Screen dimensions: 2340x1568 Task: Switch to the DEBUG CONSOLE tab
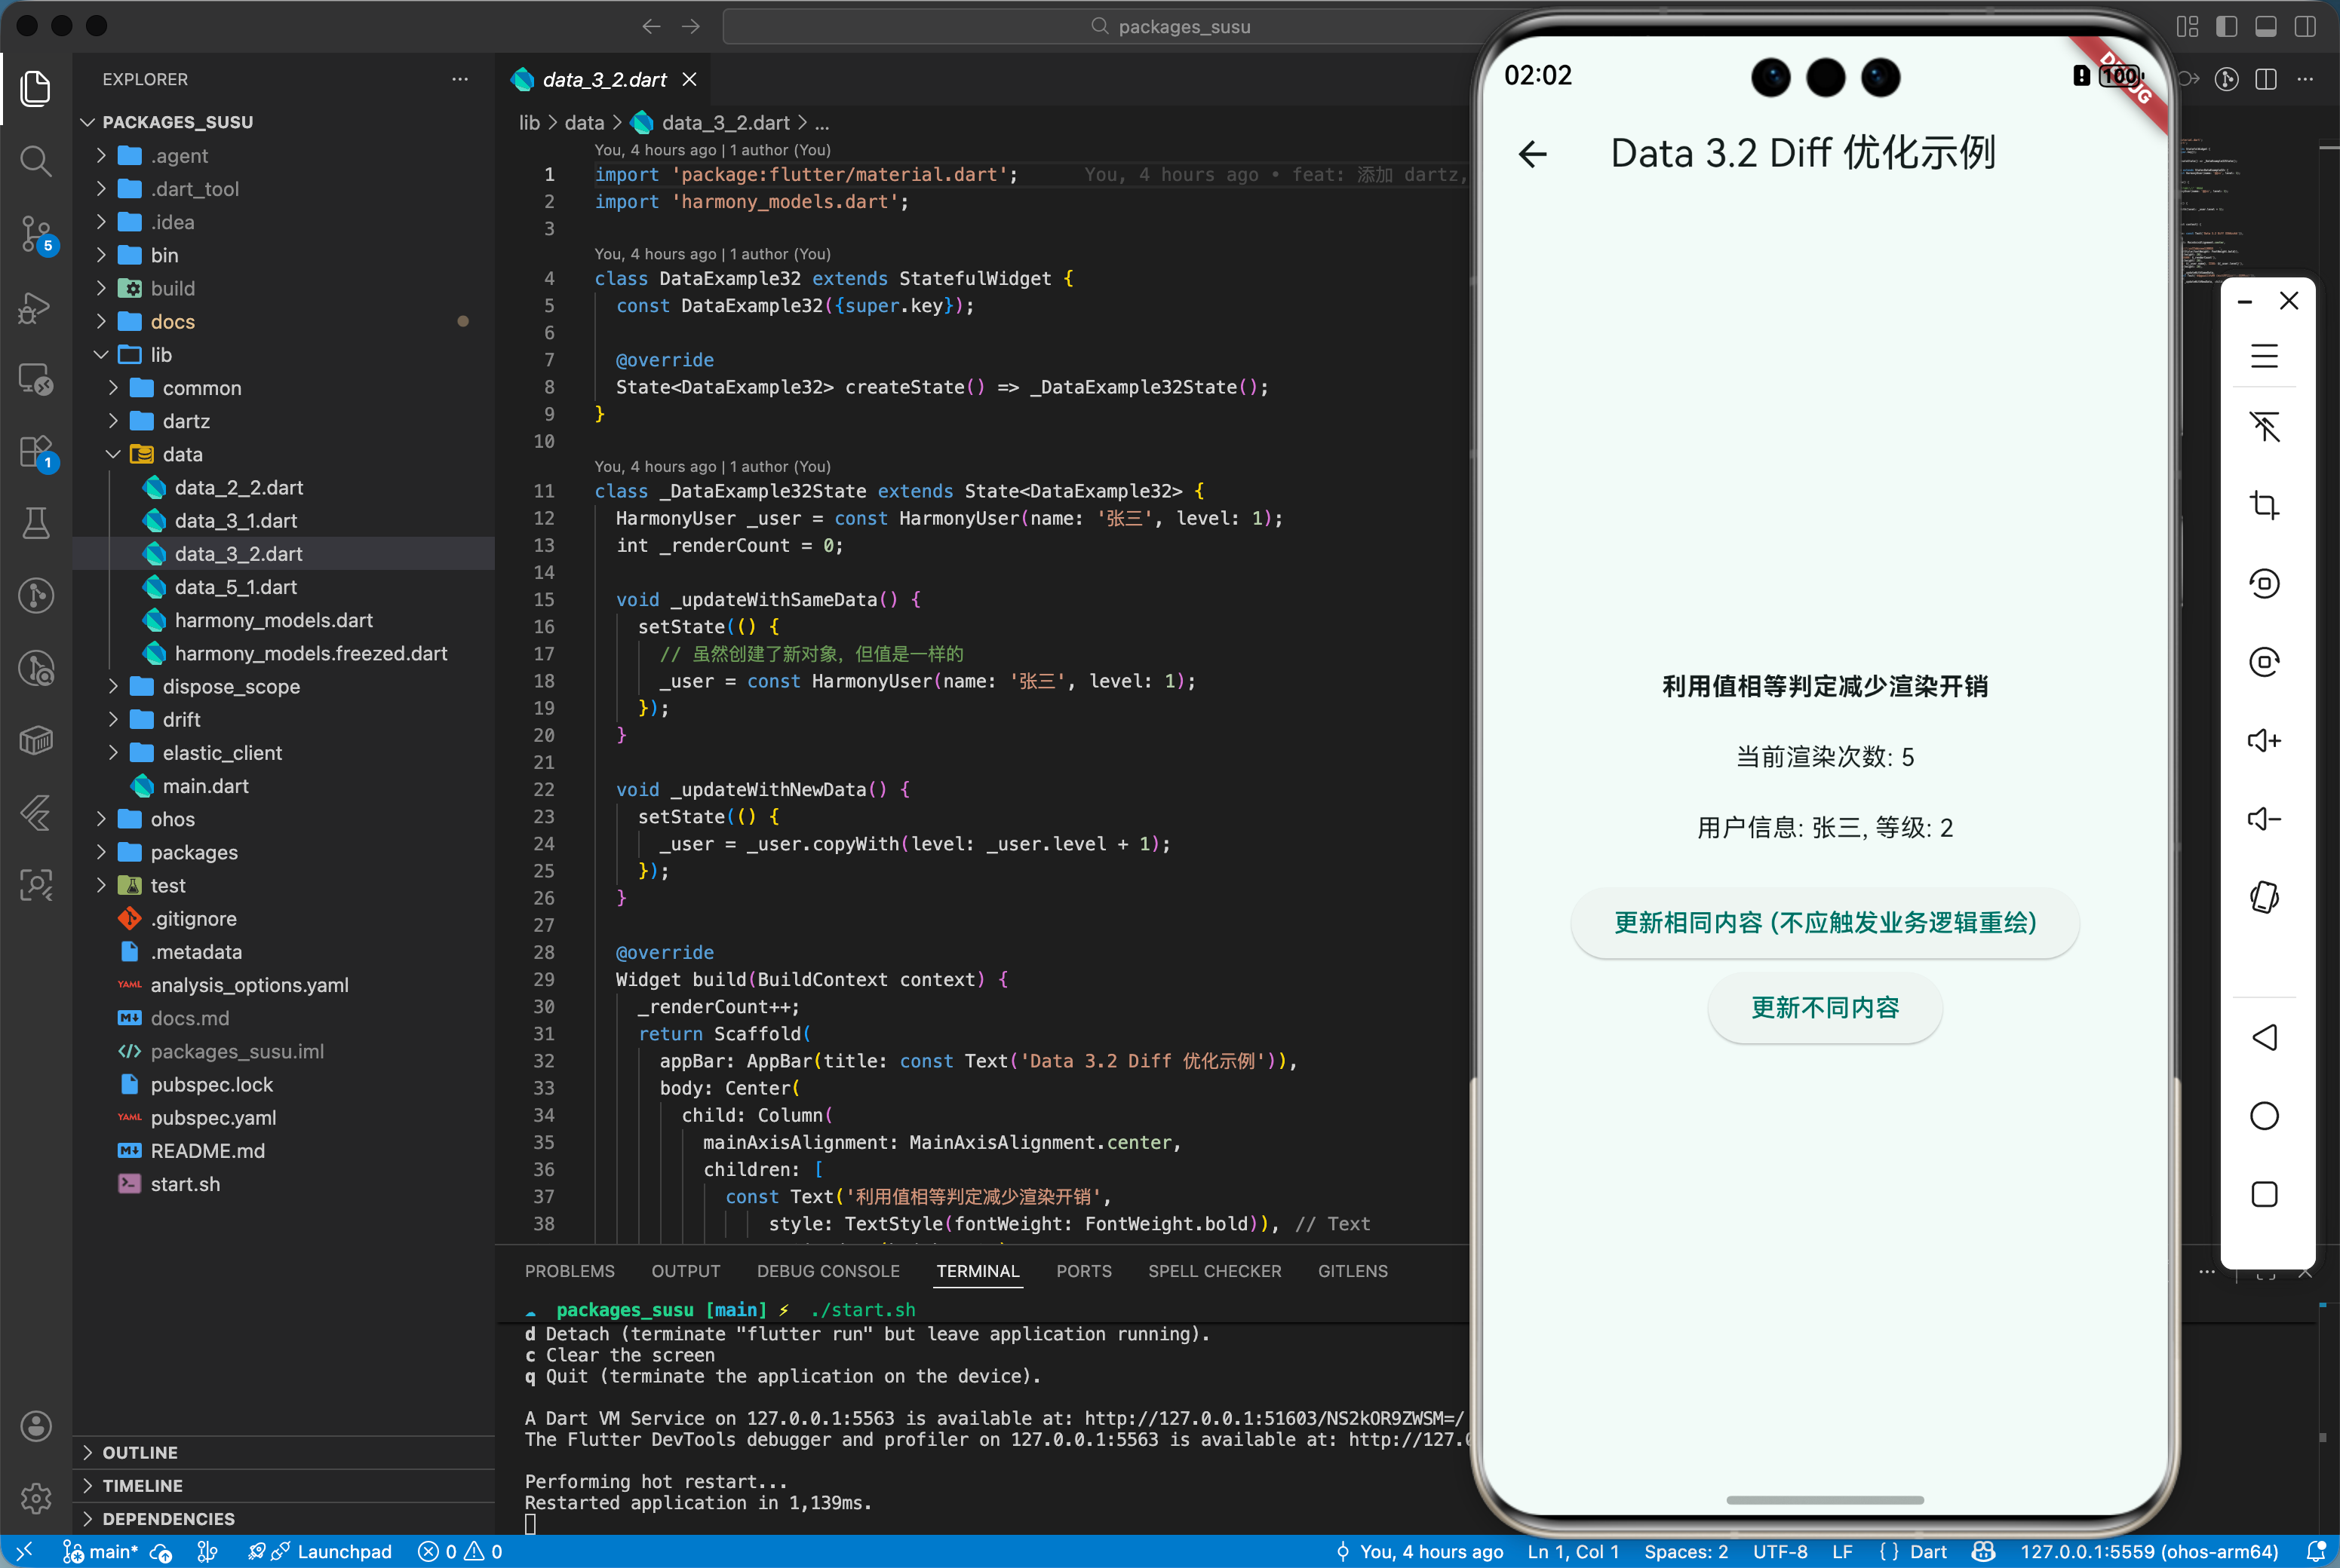click(828, 1271)
